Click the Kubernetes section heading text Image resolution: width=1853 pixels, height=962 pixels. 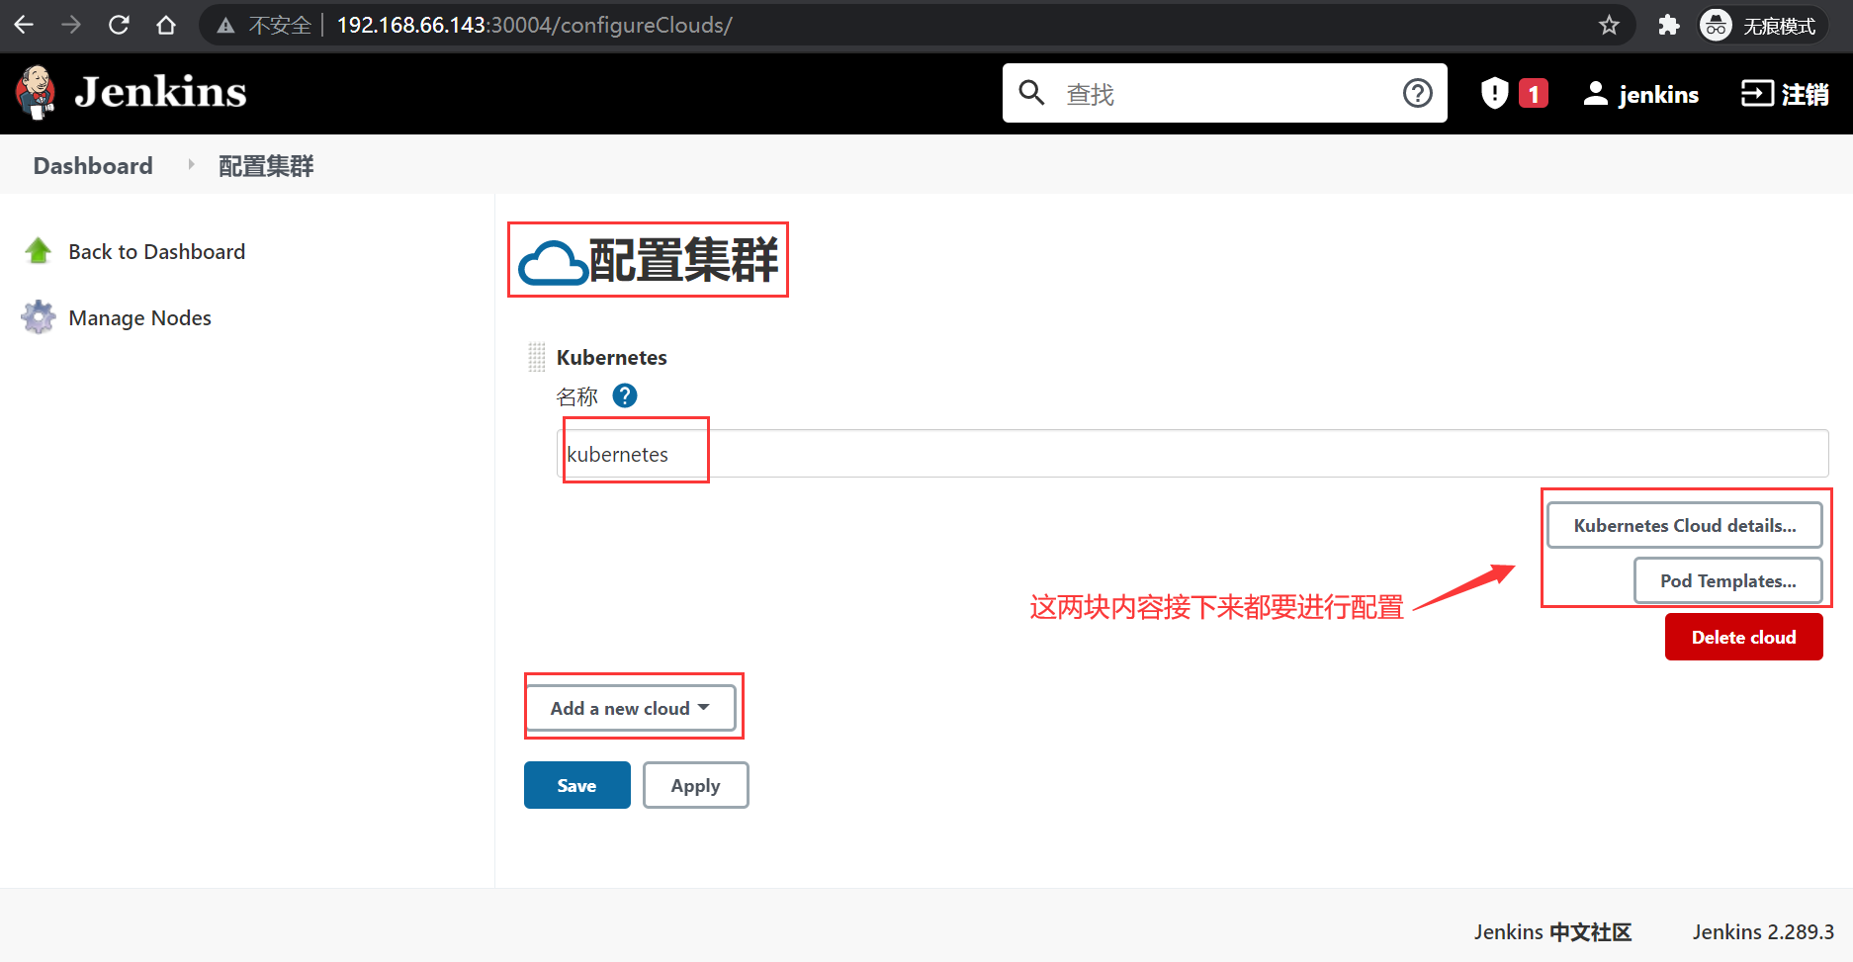611,357
